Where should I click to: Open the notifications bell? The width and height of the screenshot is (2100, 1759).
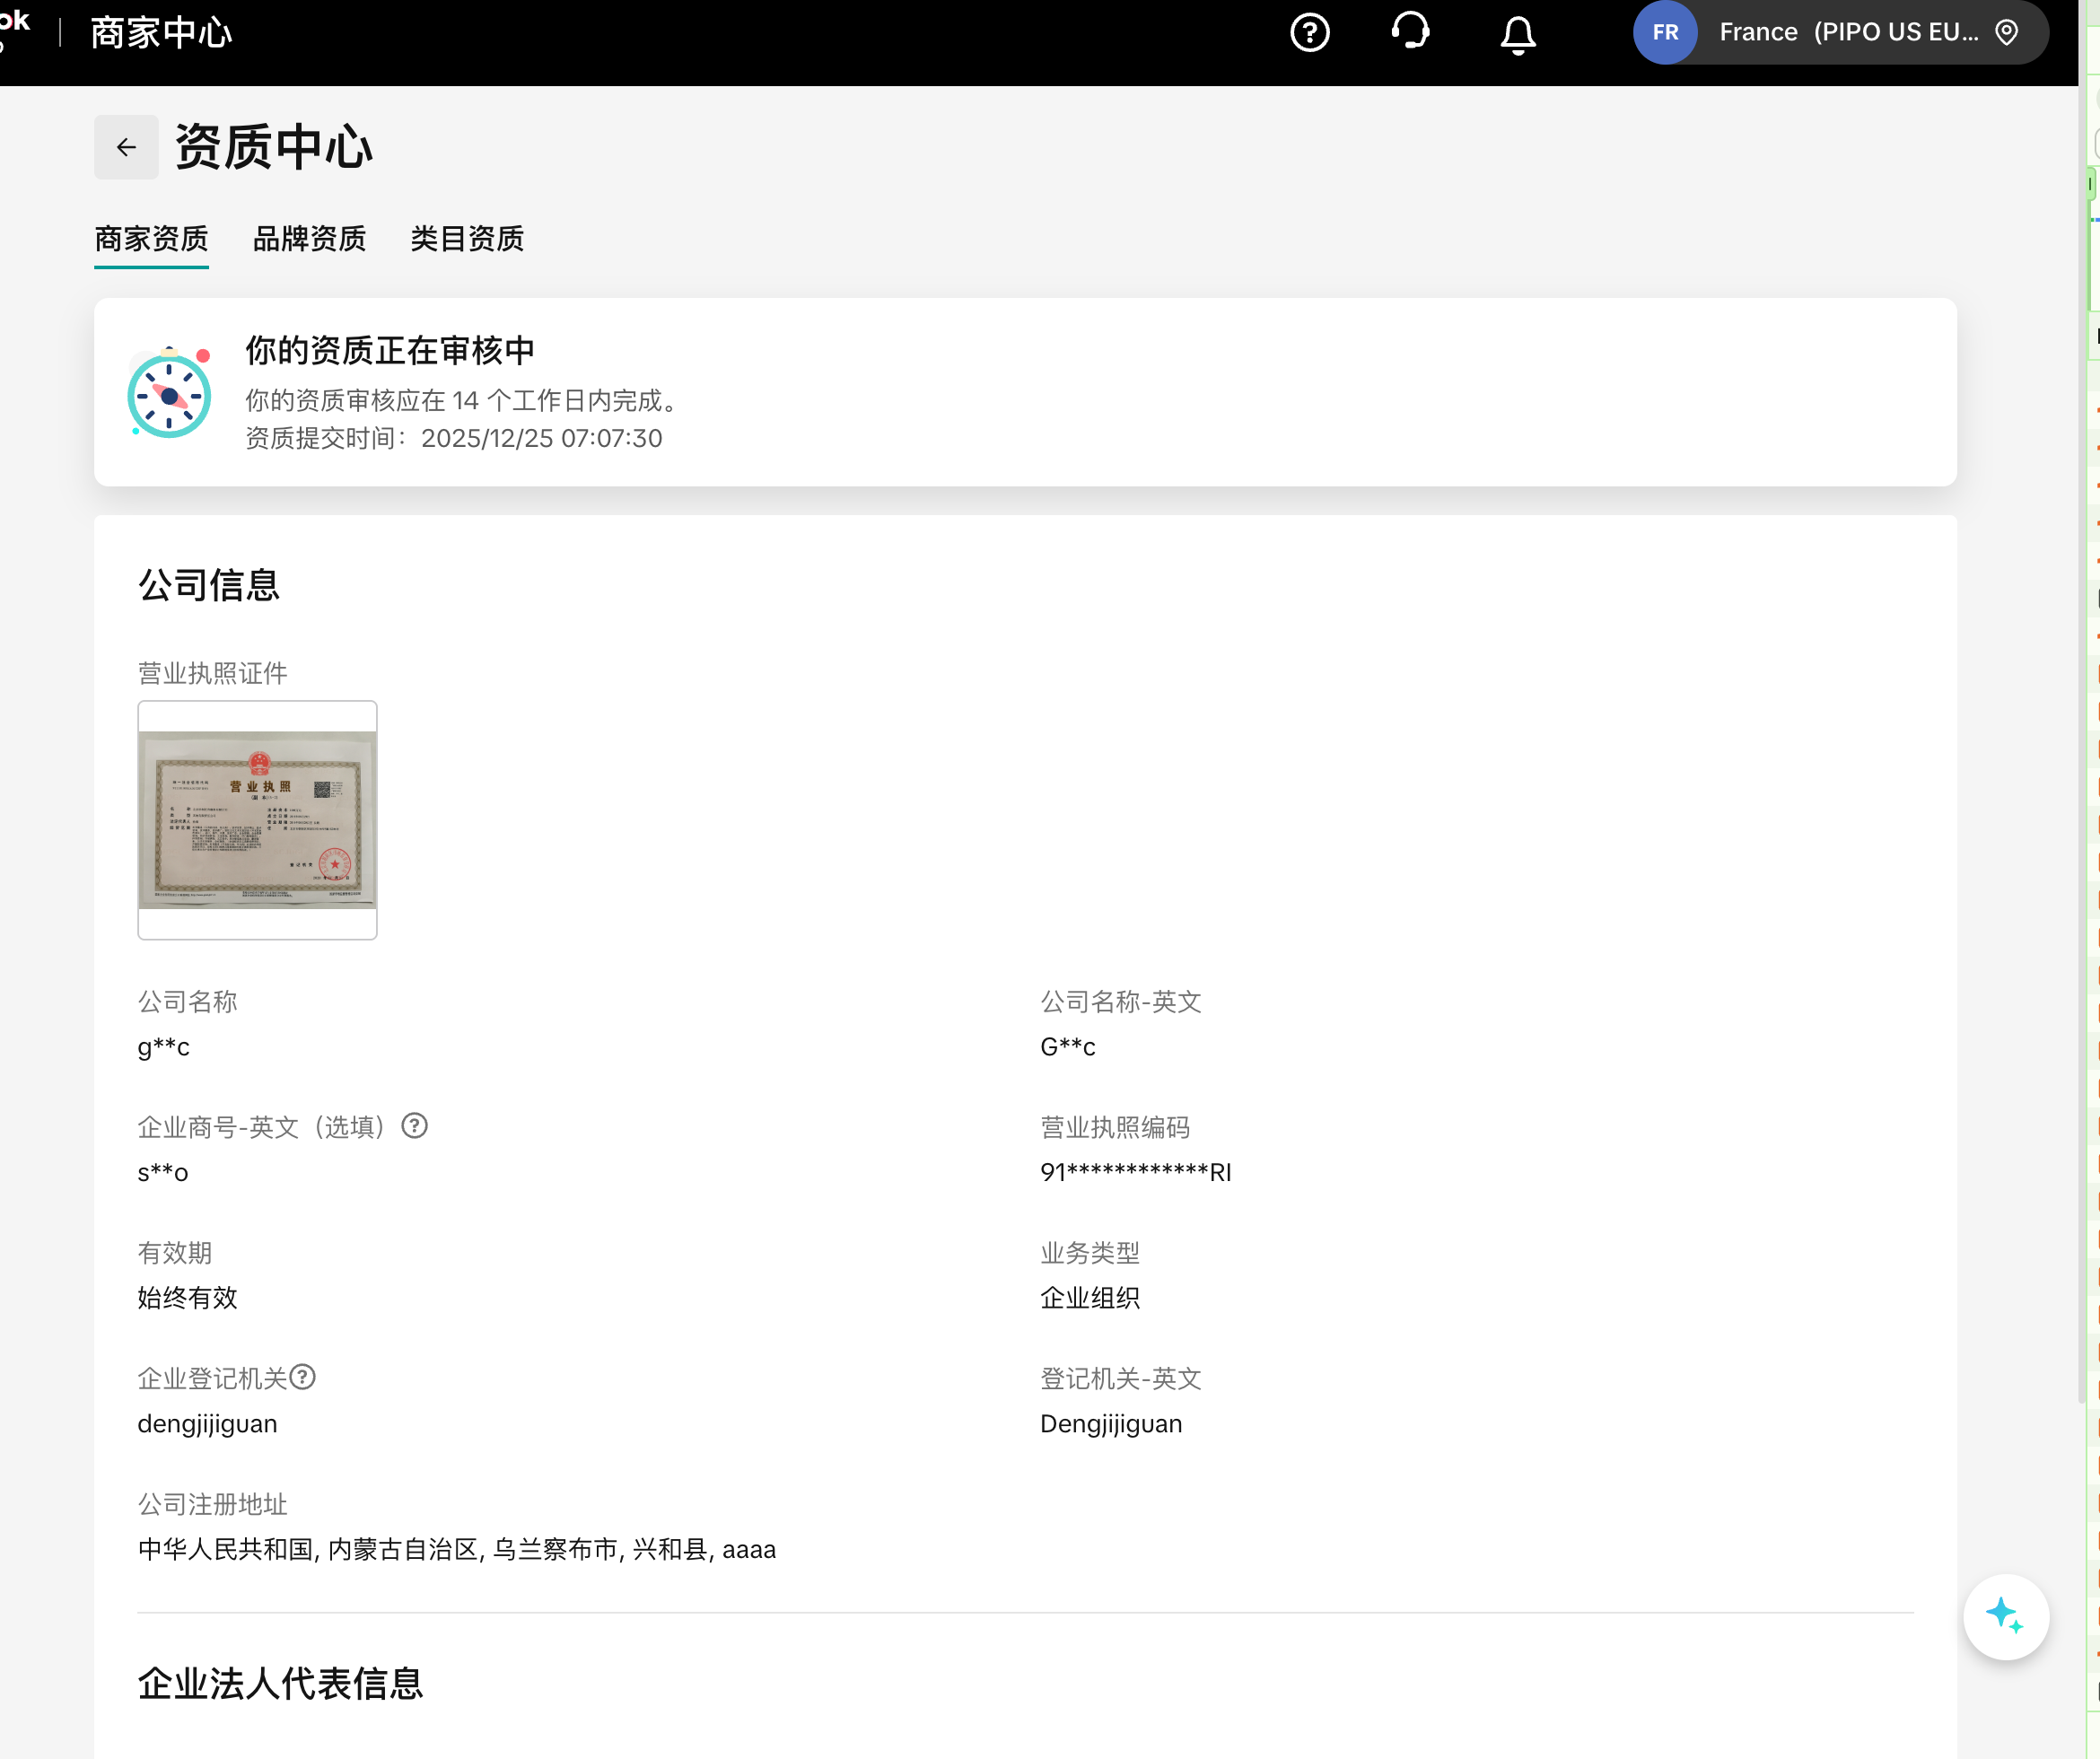pos(1517,33)
